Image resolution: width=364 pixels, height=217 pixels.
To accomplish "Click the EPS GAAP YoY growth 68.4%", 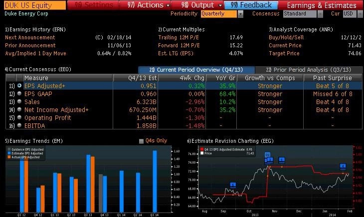I will tap(227, 94).
